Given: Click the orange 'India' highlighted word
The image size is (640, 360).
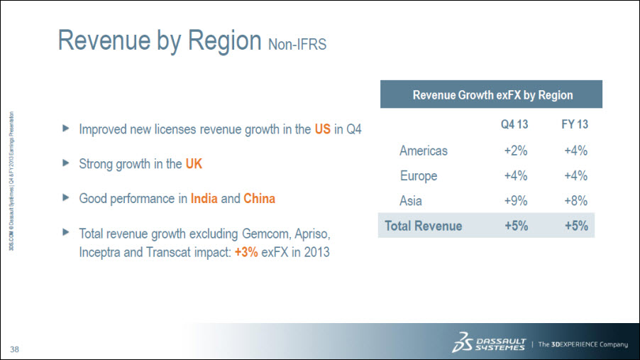Looking at the screenshot, I should click(x=204, y=199).
